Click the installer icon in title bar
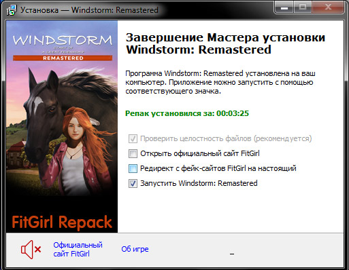The height and width of the screenshot is (270, 349). pos(12,10)
